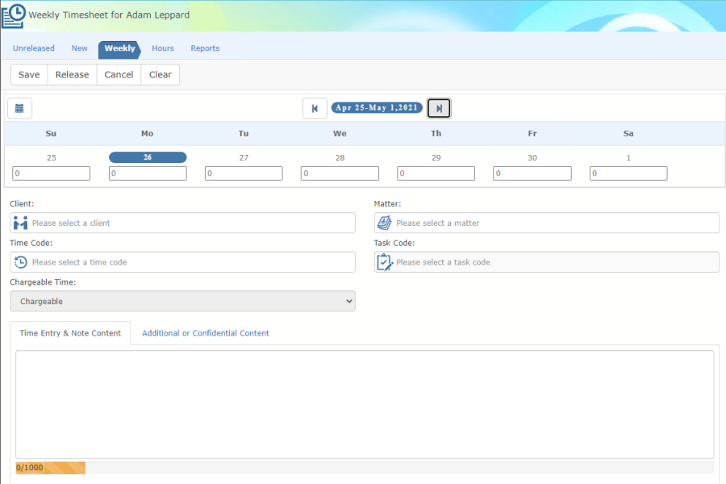Viewport: 726px width, 484px height.
Task: Click the 'Weekly Timesheet for Adam Leppard' title
Action: click(x=109, y=15)
